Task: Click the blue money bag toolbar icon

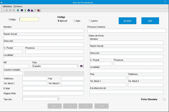Action: click(x=29, y=10)
